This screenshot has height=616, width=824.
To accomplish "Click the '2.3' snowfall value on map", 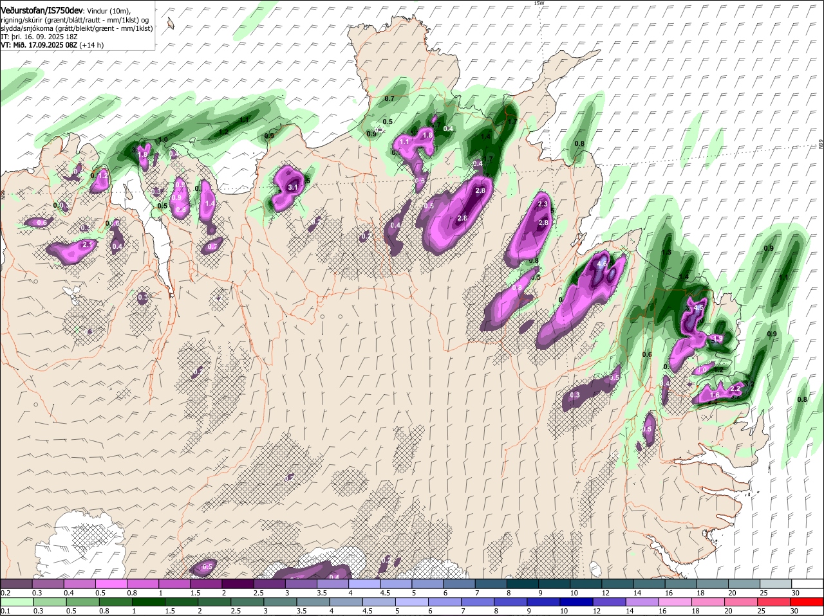I will (x=542, y=204).
